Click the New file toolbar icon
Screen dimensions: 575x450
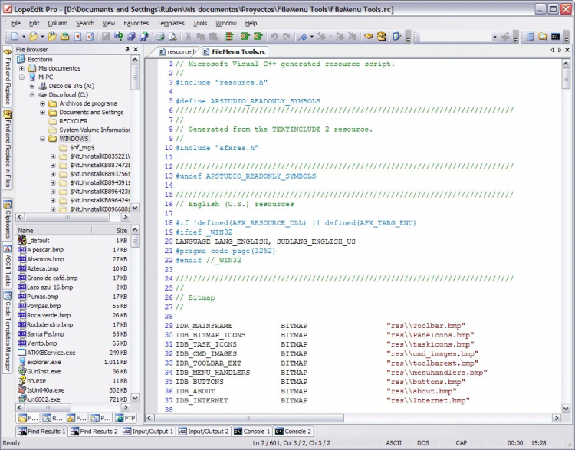(x=16, y=36)
